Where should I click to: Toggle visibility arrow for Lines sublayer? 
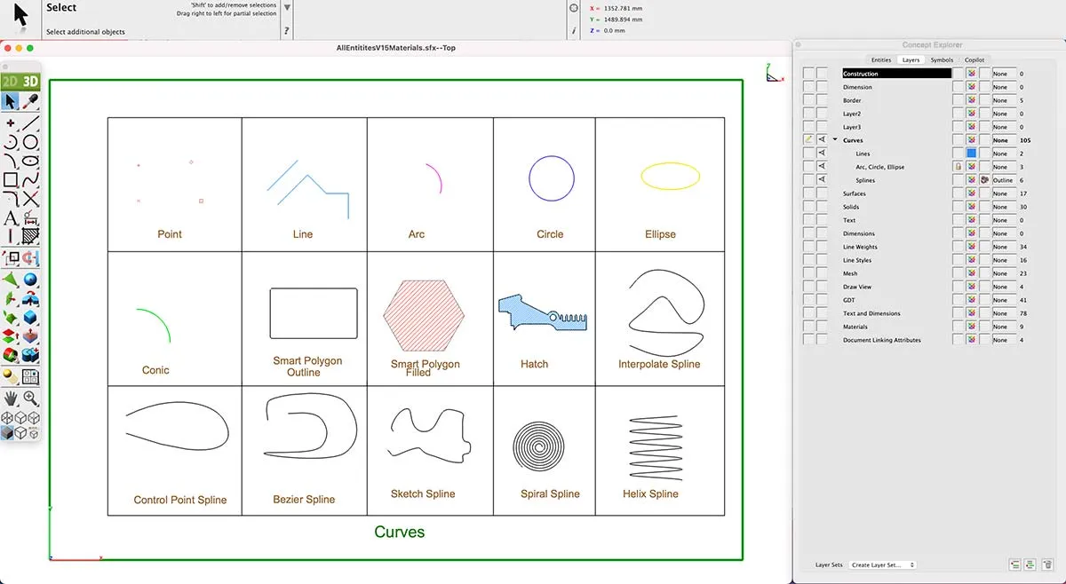(822, 154)
